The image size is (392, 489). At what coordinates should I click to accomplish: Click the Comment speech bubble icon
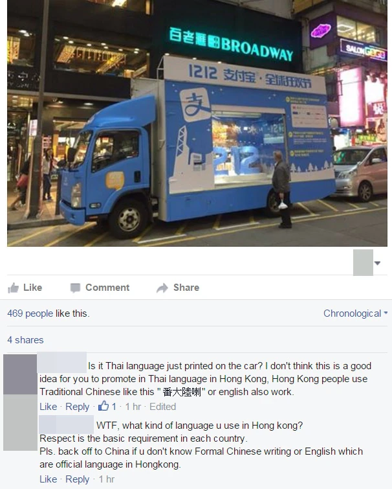[75, 288]
